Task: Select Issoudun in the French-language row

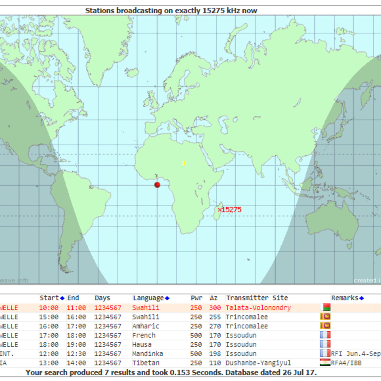Action: click(x=241, y=335)
